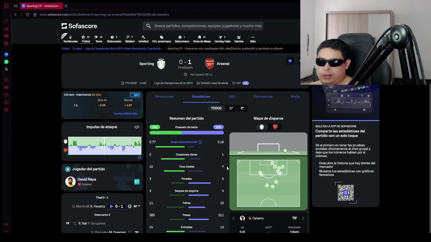This screenshot has height=242, width=431.
Task: Open the Media tab
Action: pyautogui.click(x=295, y=96)
